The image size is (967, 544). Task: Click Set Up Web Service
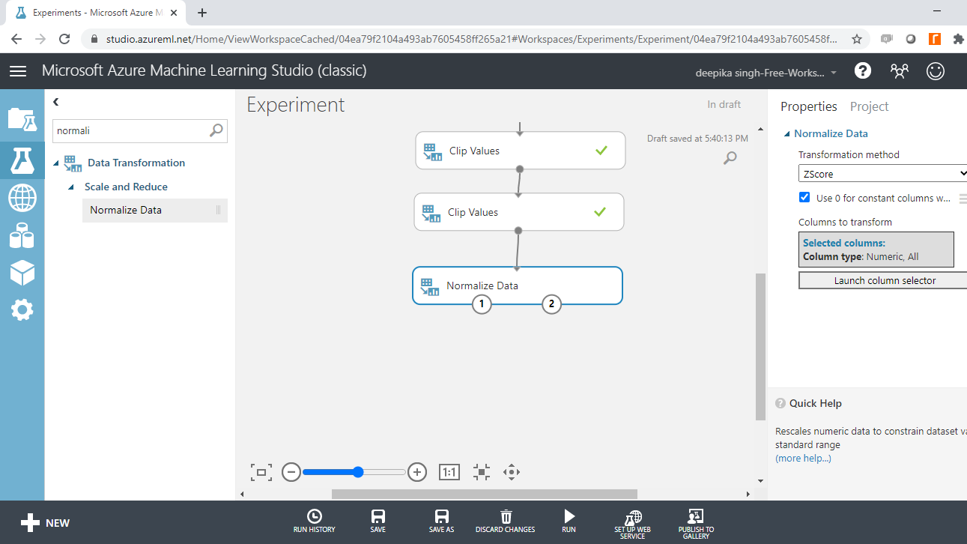(633, 524)
